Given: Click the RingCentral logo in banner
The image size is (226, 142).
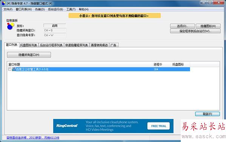Looking at the screenshot, I should (x=67, y=126).
